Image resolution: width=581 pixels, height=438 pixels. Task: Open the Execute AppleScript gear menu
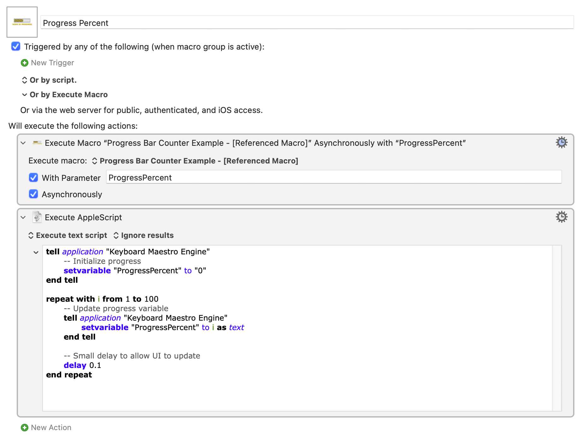561,217
